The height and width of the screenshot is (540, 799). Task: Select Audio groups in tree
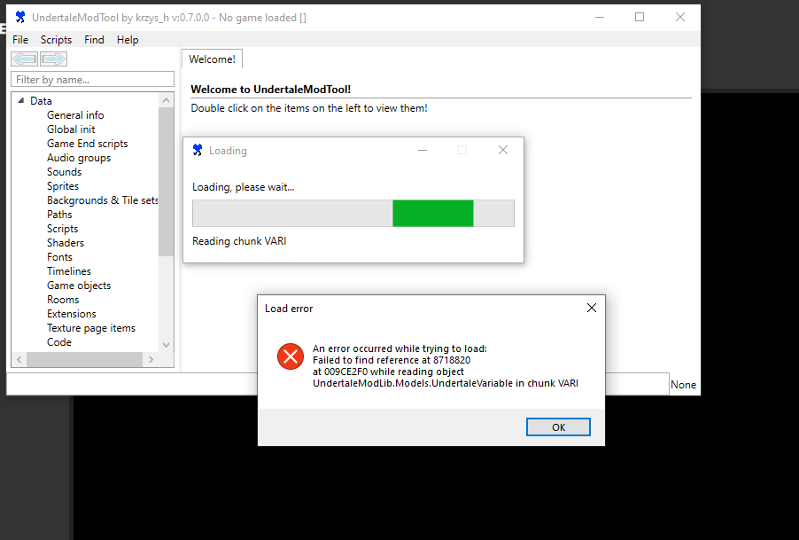79,158
